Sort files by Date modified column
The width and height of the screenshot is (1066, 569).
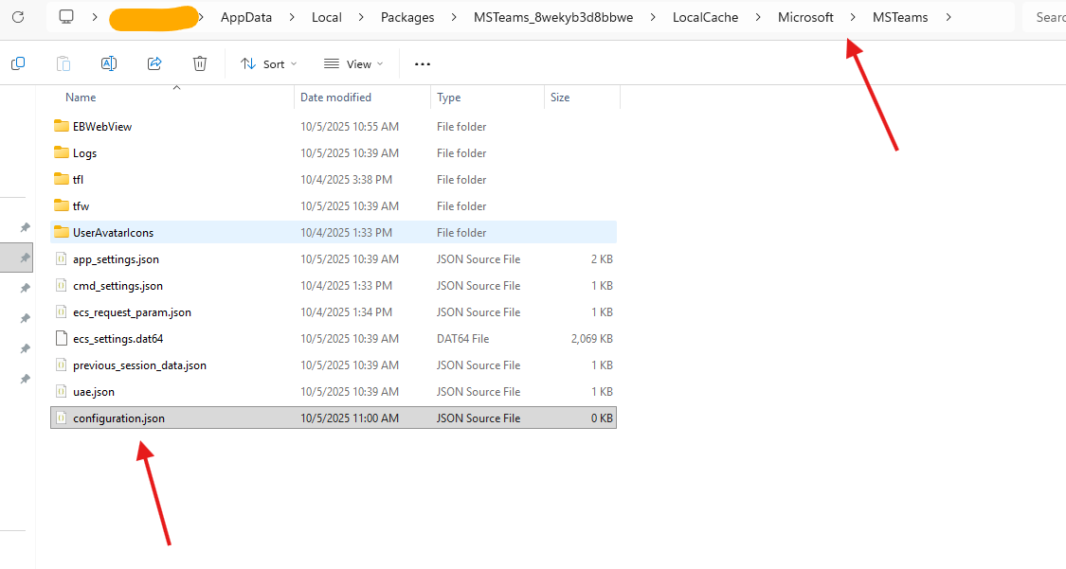(336, 98)
